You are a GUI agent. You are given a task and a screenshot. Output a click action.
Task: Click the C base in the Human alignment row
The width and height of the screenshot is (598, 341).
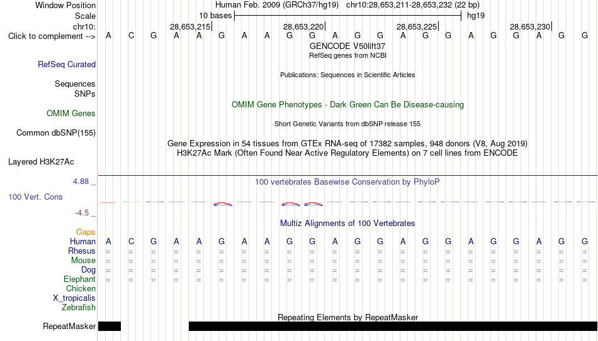pos(131,242)
